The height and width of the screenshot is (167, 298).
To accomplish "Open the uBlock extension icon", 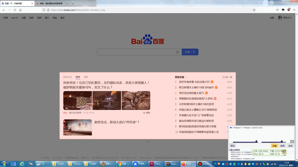I will [x=289, y=10].
